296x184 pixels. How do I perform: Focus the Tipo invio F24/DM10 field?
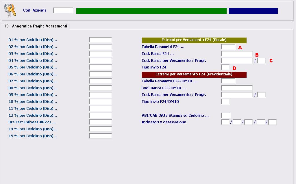point(225,102)
